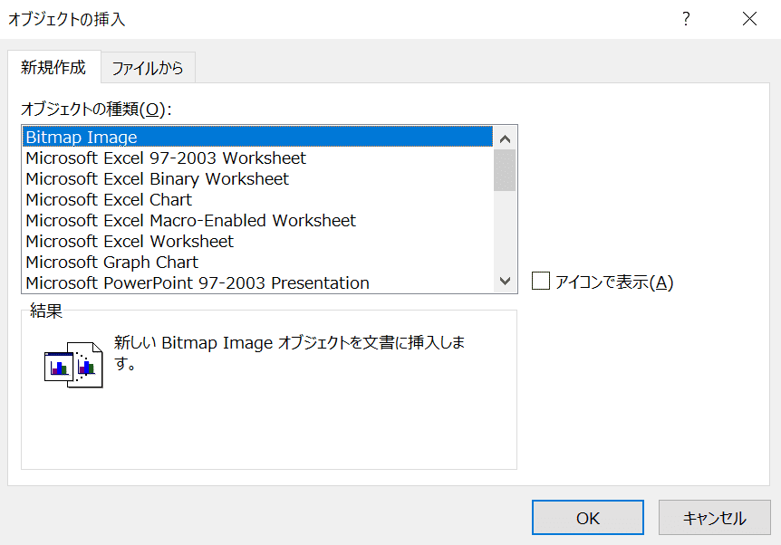Enable the アイコンで表示 checkbox
Screen dimensions: 781x545
(x=541, y=282)
